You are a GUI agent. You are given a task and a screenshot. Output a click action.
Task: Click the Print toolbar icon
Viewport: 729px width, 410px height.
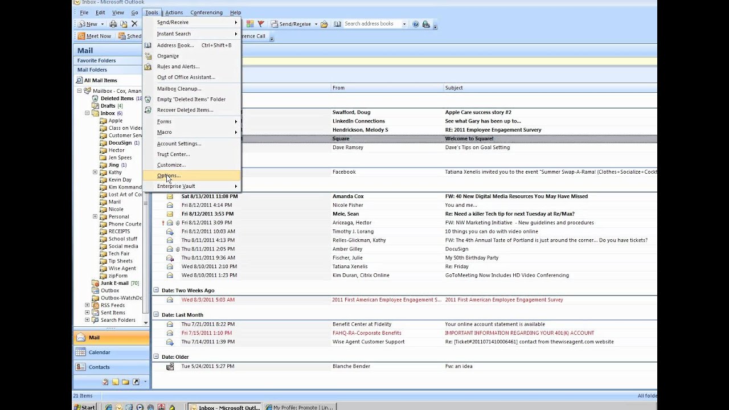(x=113, y=24)
